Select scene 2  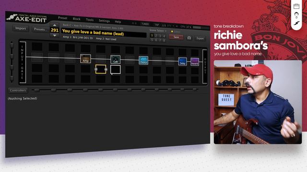[x=156, y=36]
